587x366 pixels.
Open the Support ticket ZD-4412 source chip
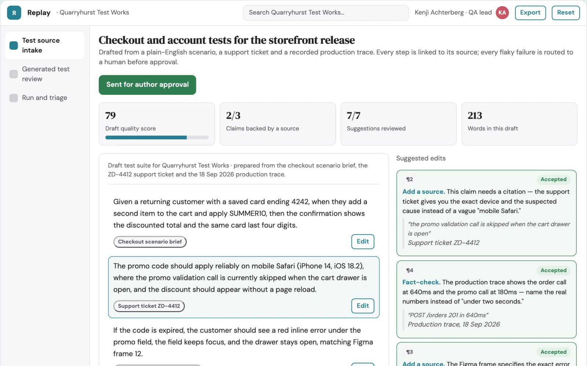click(x=149, y=306)
